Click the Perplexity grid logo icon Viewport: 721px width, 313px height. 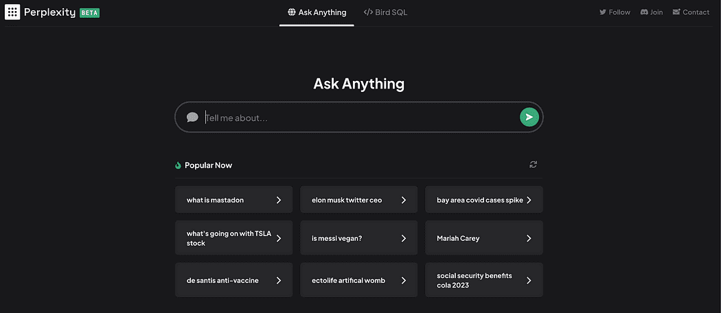[x=12, y=12]
